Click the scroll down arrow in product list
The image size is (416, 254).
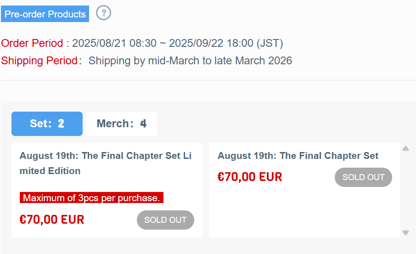(x=405, y=233)
